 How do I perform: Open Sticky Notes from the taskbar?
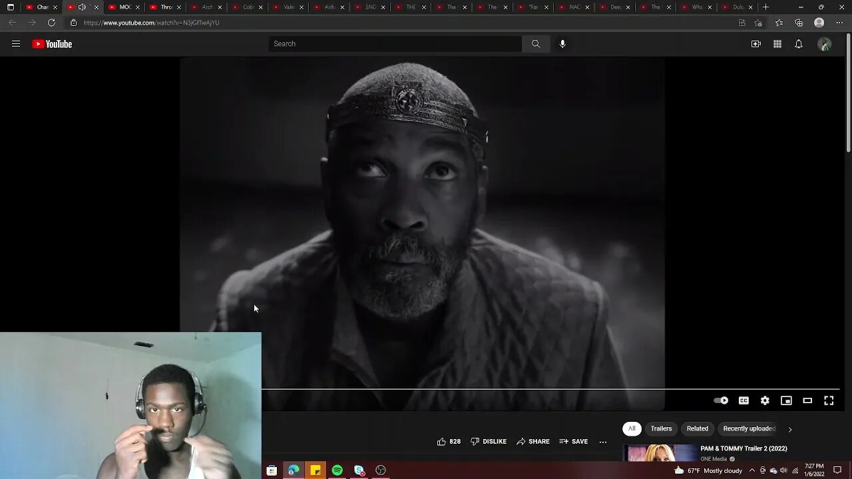[316, 470]
